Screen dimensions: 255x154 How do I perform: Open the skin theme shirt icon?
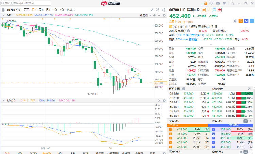point(224,3)
